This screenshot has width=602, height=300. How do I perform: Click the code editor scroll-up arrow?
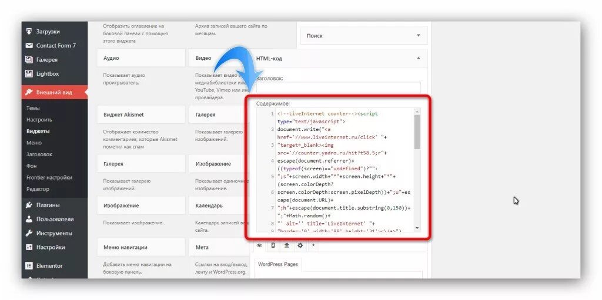click(417, 112)
